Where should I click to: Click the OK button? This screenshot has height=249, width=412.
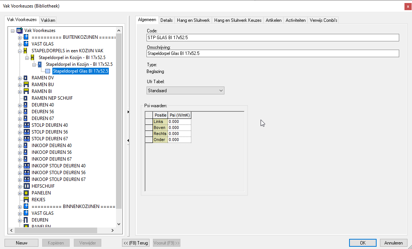click(x=363, y=243)
